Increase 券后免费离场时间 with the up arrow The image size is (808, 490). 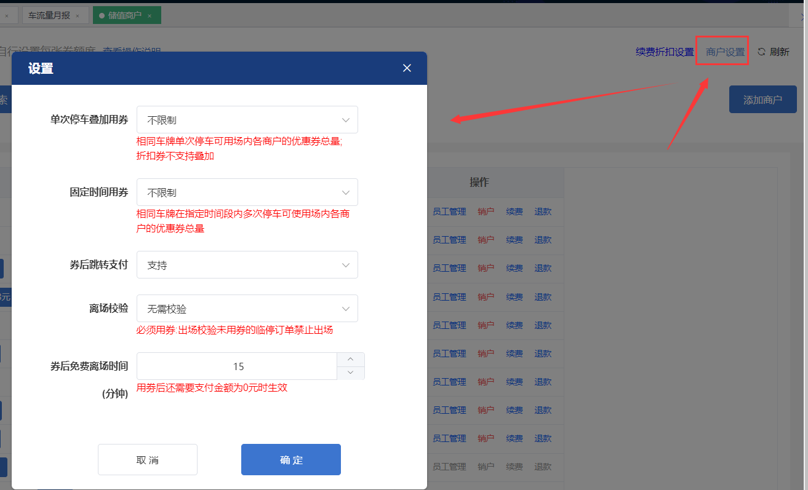click(351, 360)
